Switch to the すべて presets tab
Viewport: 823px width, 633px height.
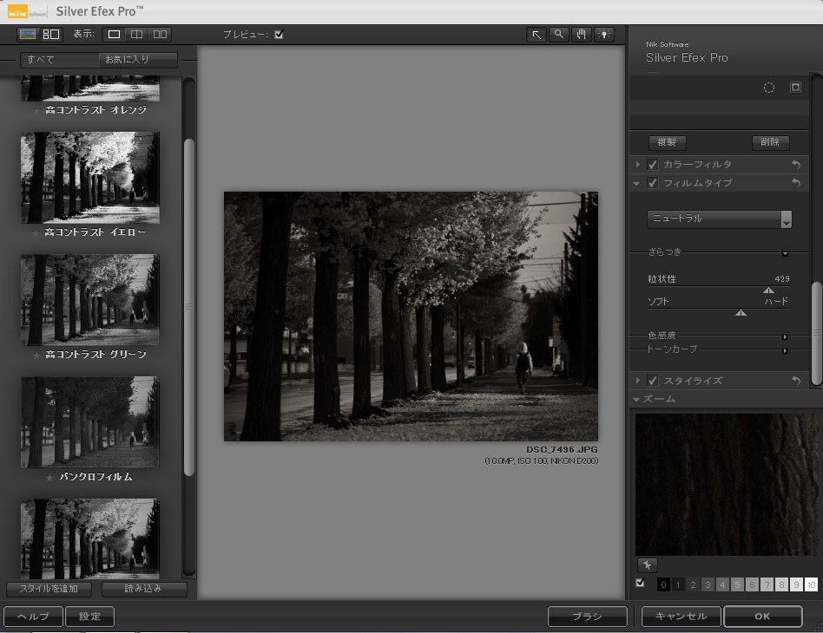click(x=59, y=60)
